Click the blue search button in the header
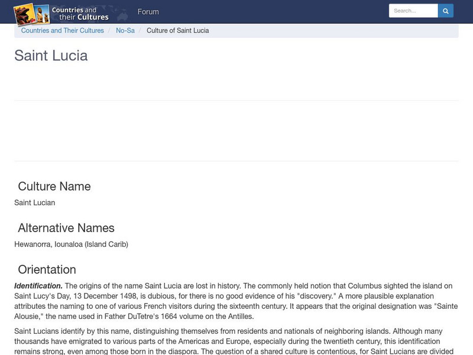Screen dimensions: 473x355 (x=445, y=10)
